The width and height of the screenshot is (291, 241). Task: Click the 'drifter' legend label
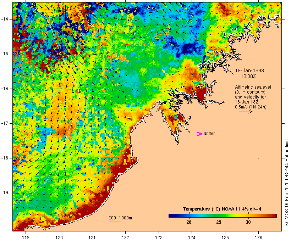coord(209,134)
